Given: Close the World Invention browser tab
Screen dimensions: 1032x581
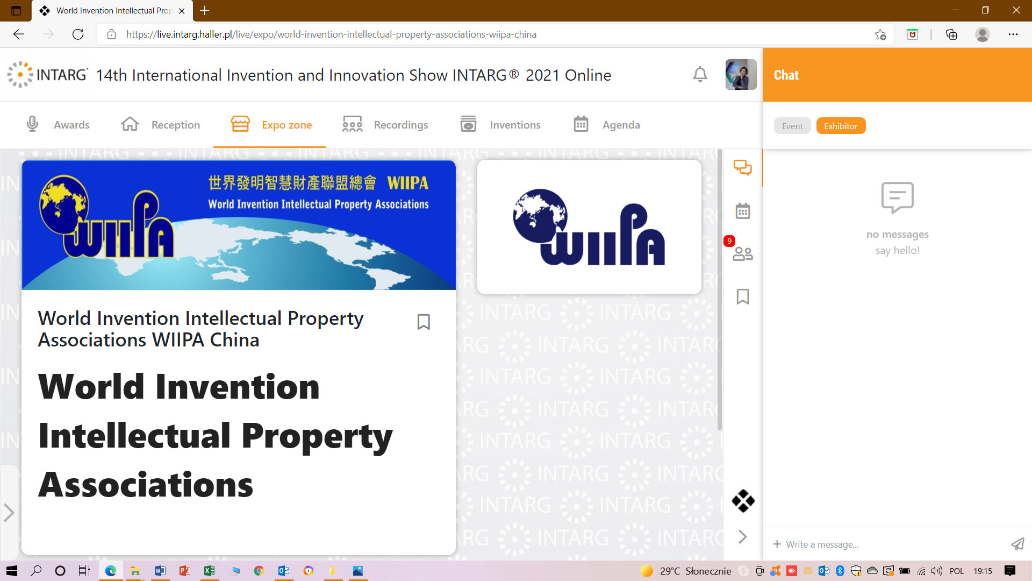Looking at the screenshot, I should [x=182, y=11].
